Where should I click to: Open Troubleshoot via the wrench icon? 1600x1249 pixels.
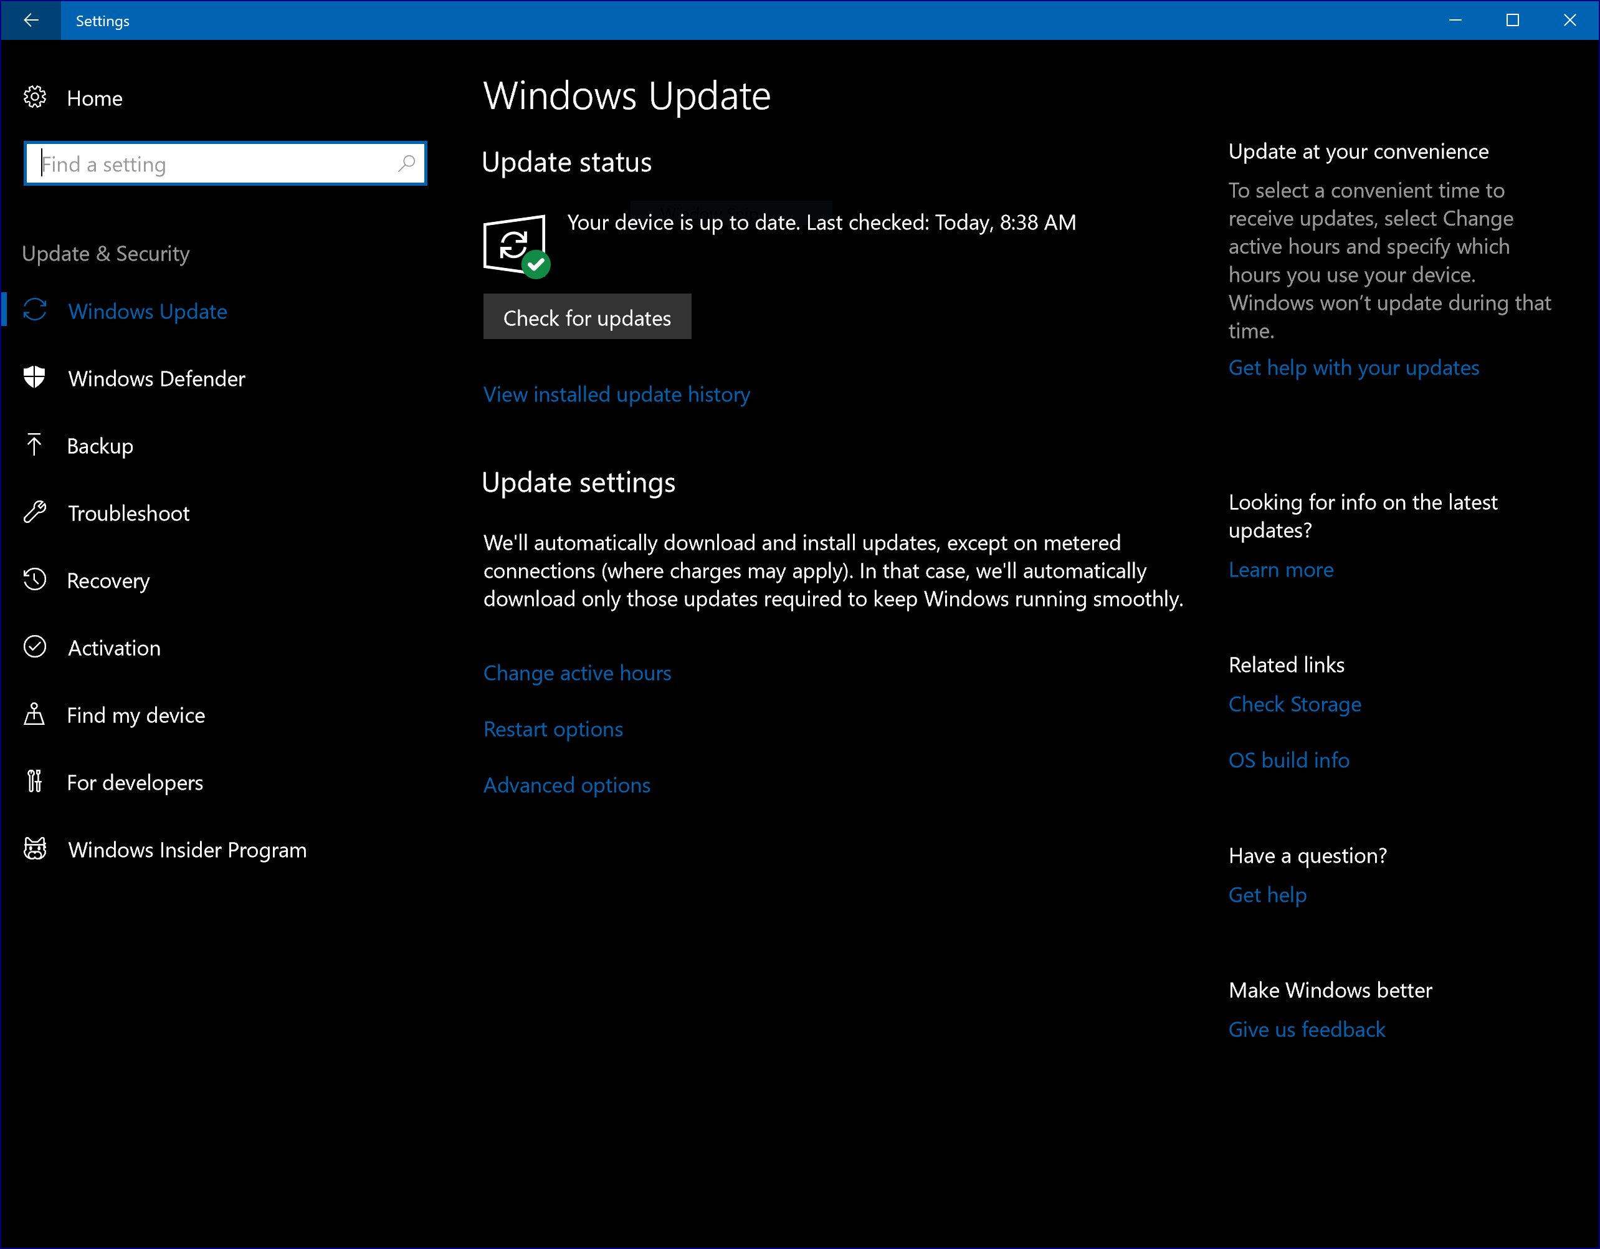click(x=34, y=512)
